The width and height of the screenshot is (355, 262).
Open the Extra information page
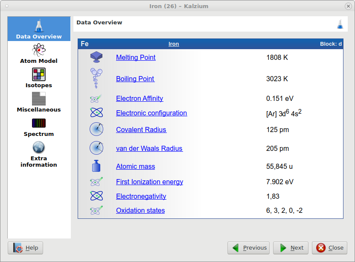(x=39, y=154)
